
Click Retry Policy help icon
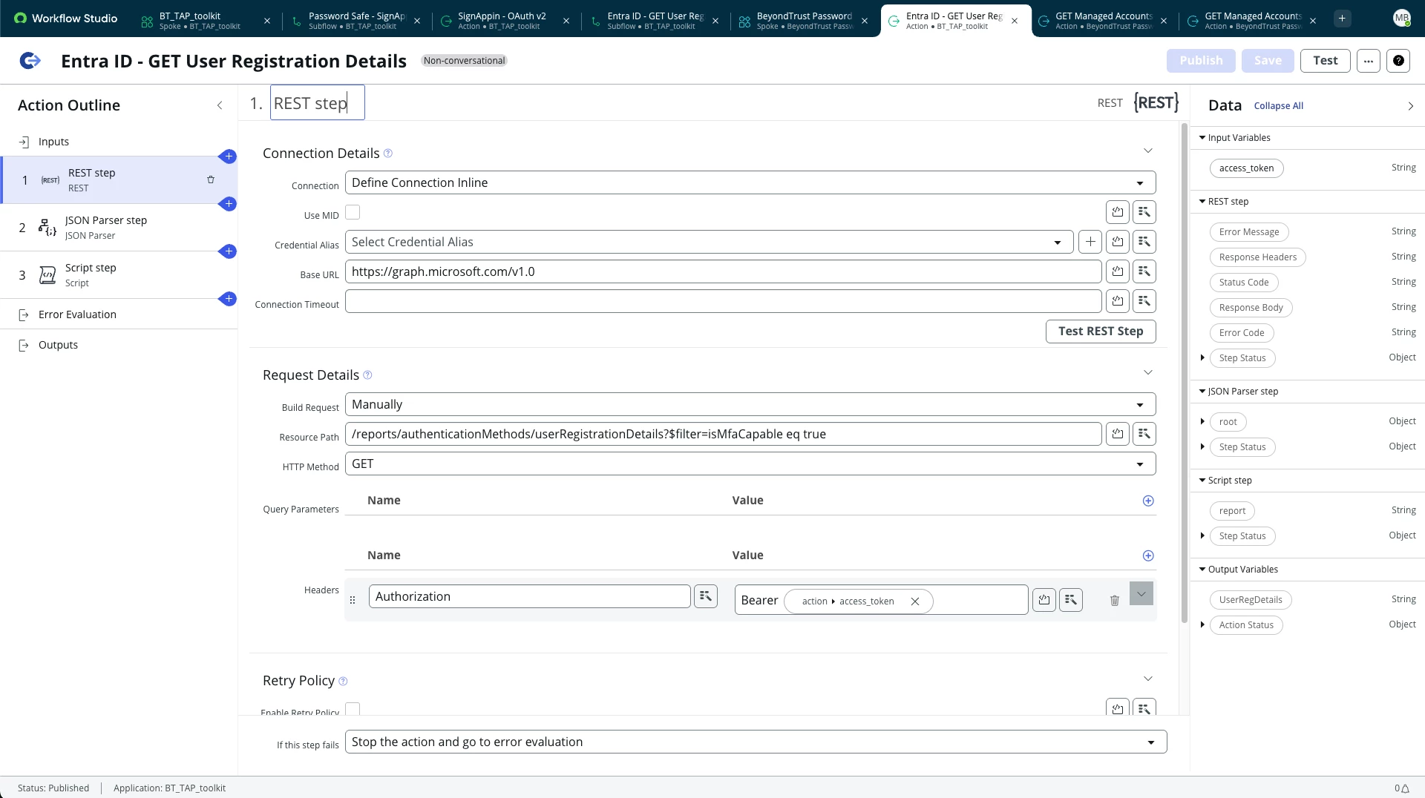point(343,681)
